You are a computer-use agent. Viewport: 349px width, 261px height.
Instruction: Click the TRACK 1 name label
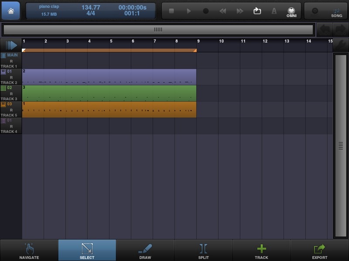tap(9, 66)
